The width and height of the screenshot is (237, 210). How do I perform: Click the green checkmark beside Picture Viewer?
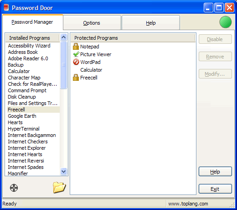tap(76, 54)
